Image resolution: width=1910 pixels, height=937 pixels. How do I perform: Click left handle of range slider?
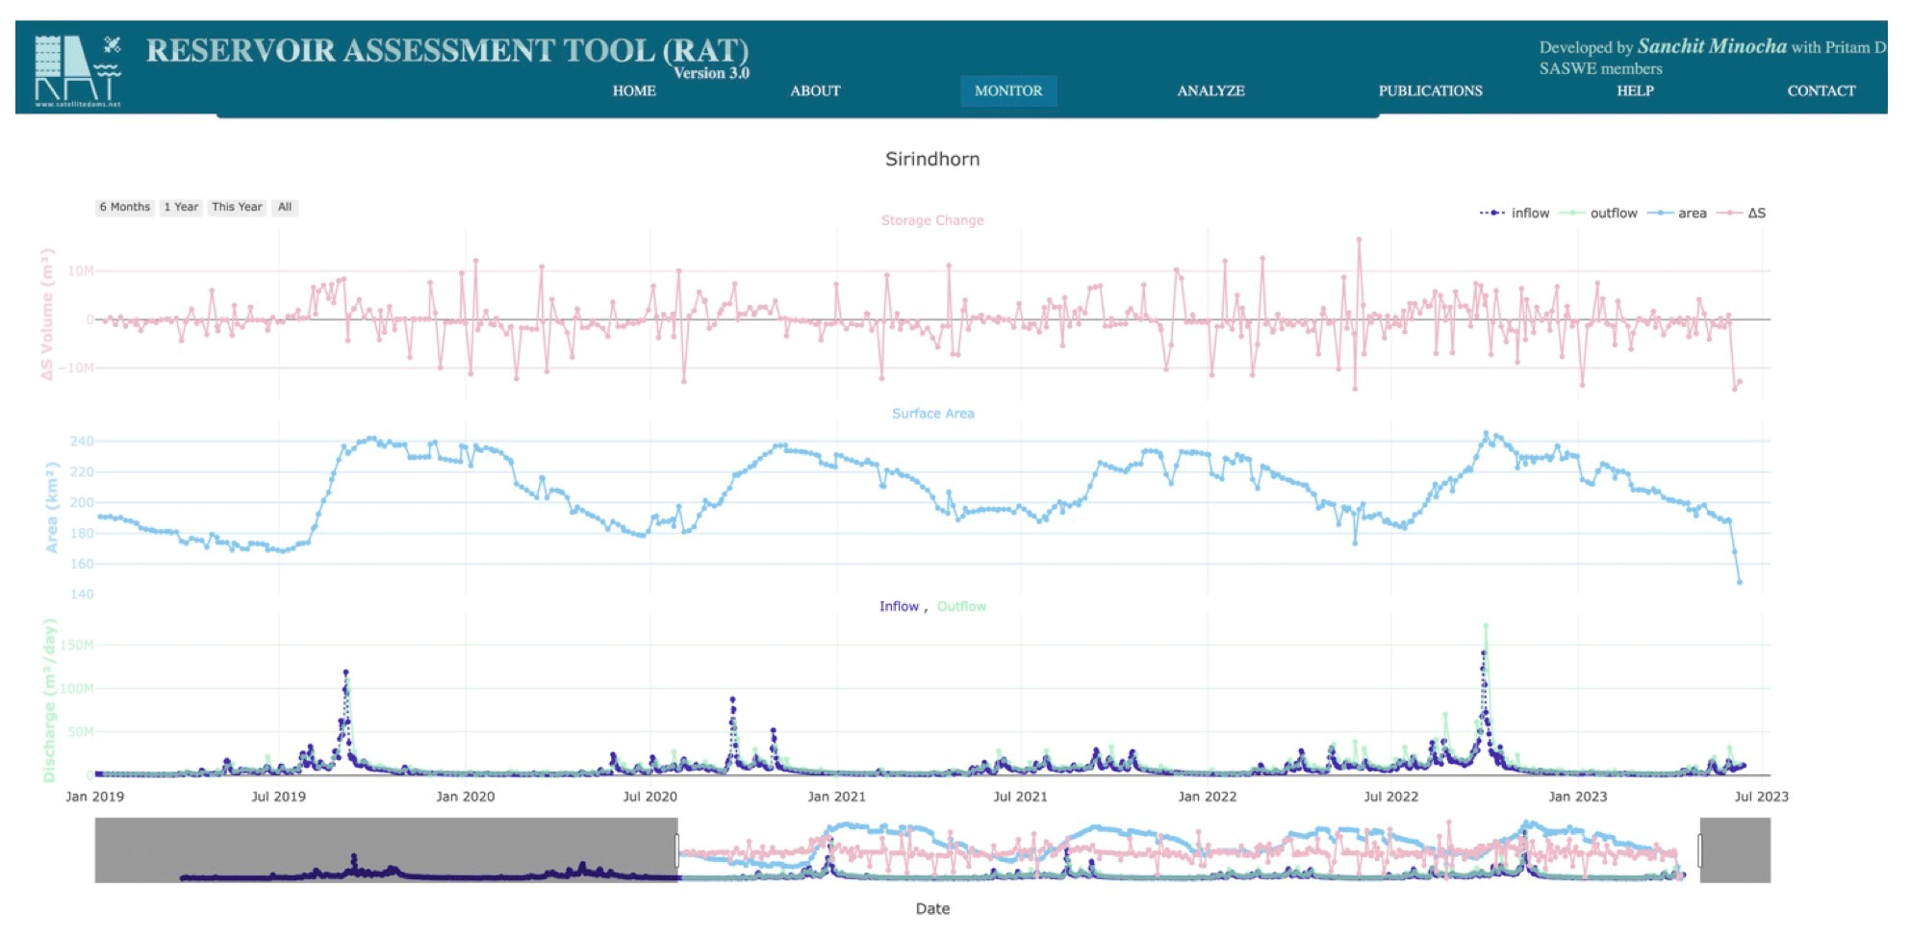point(678,850)
